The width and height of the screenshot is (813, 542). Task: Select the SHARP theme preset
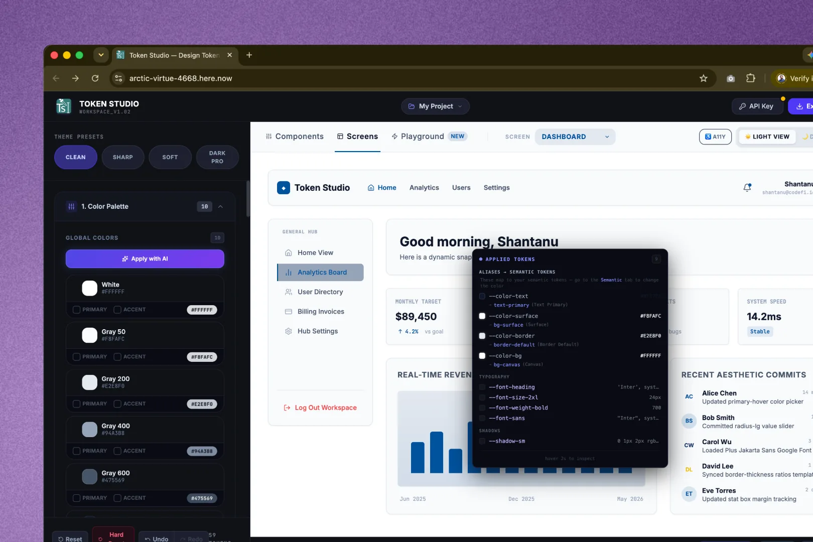coord(123,157)
